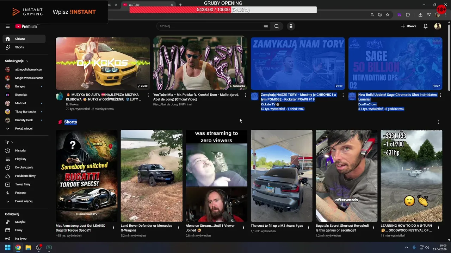
Task: Open the browser downloads icon
Action: point(420,15)
